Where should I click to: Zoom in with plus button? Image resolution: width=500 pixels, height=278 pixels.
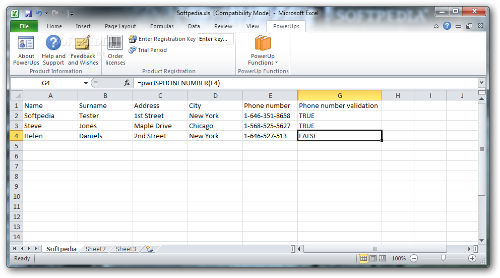[472, 258]
